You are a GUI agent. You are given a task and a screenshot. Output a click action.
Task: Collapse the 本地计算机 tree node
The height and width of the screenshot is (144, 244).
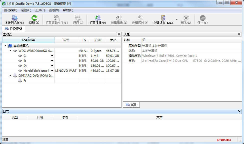pyautogui.click(x=5, y=46)
